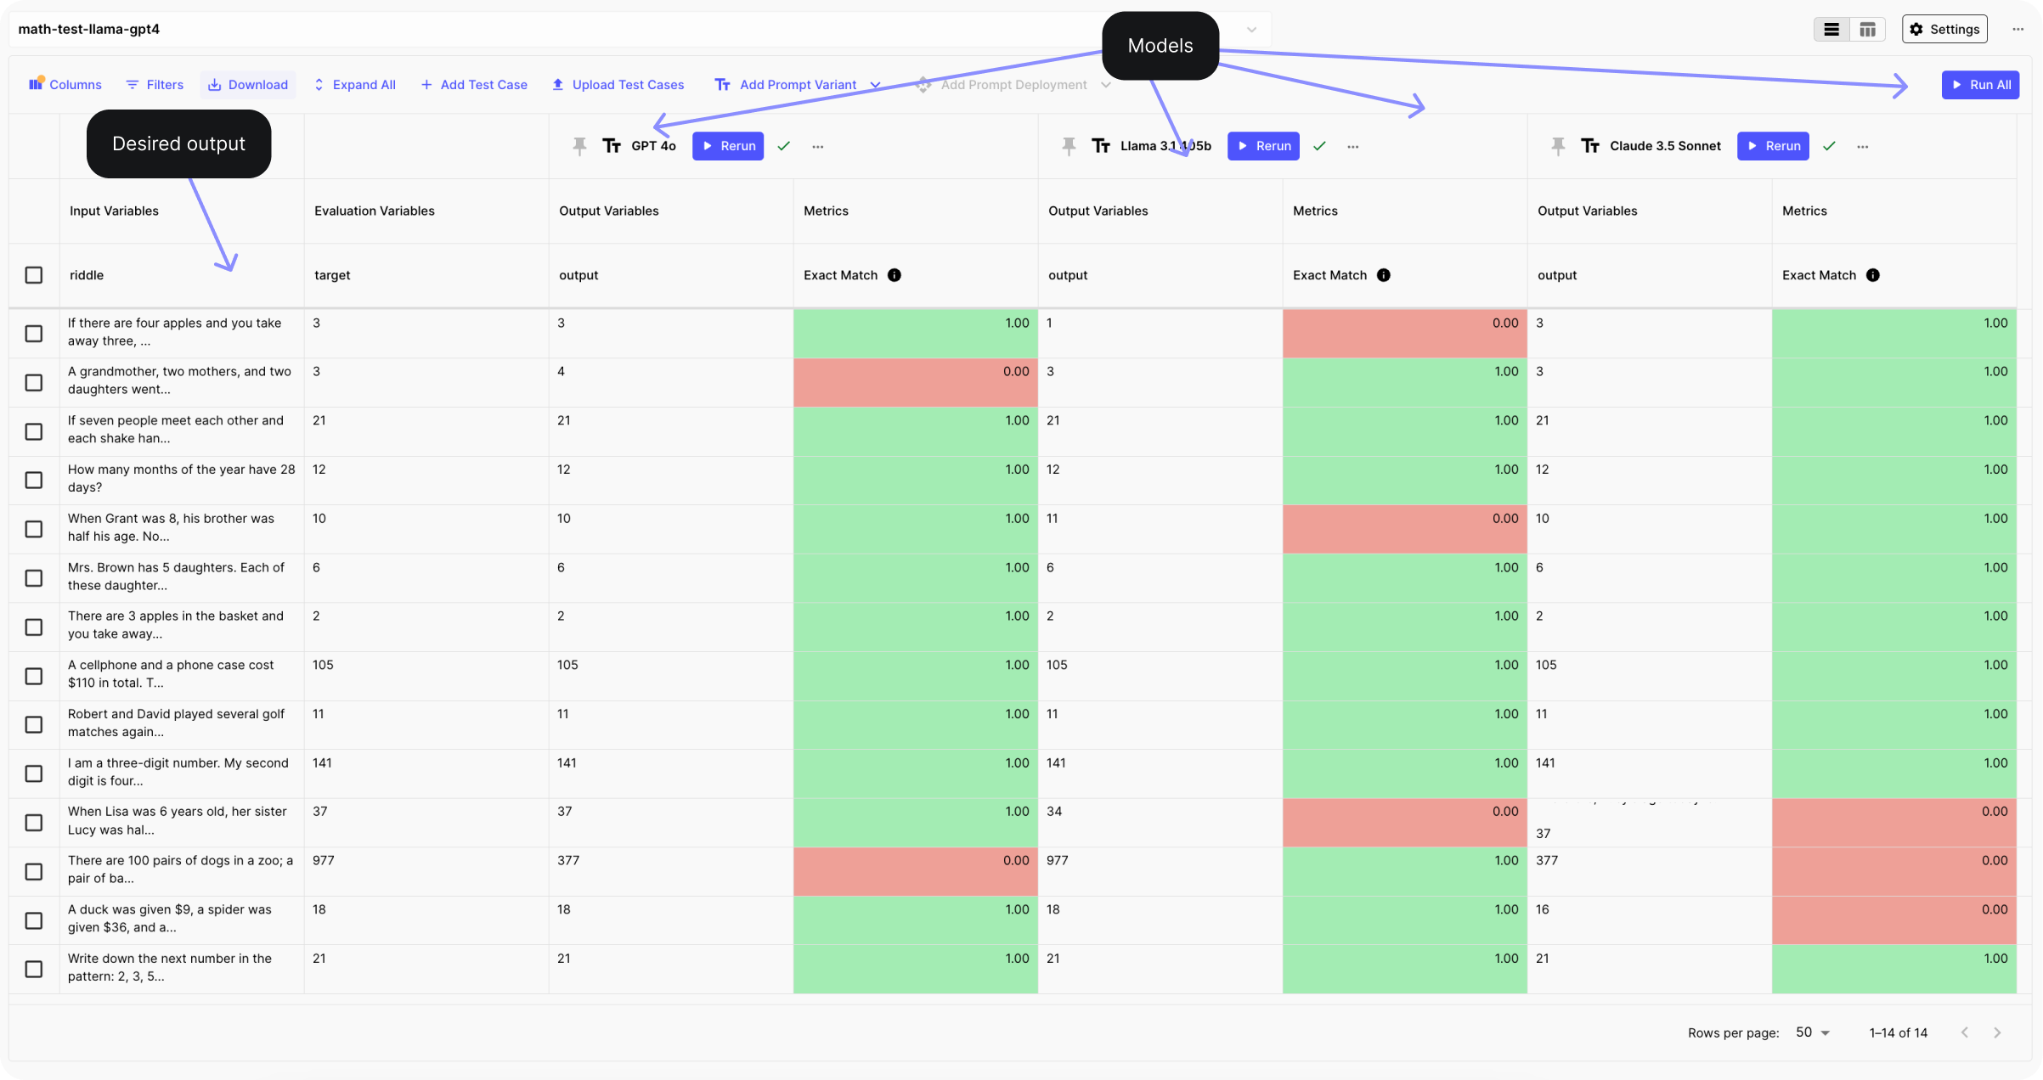
Task: Switch to the table column view icon
Action: [x=1867, y=29]
